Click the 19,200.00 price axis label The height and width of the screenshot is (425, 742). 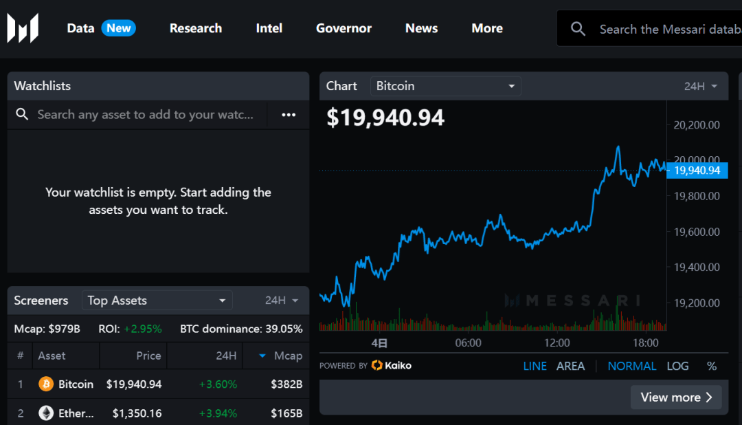(x=697, y=303)
